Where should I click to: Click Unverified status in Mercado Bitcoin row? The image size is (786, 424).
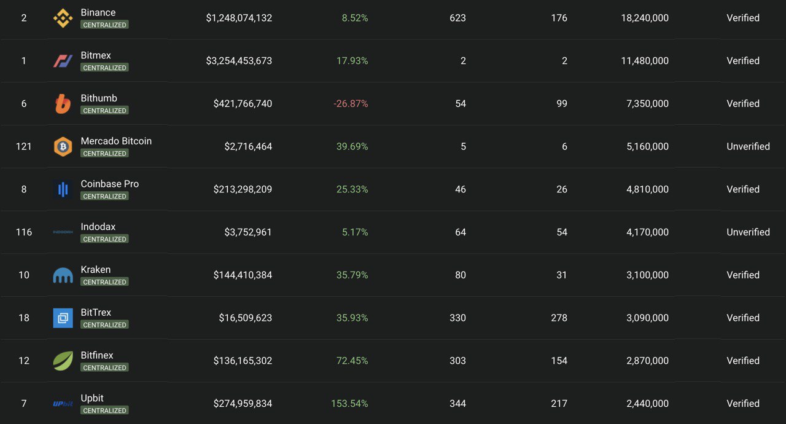(748, 146)
